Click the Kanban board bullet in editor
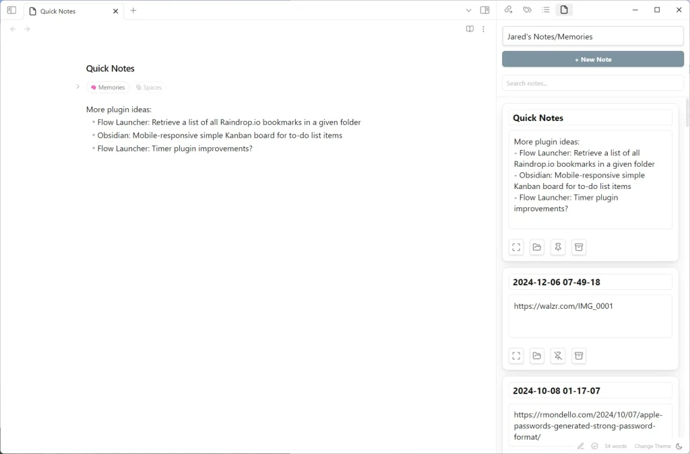 point(220,135)
